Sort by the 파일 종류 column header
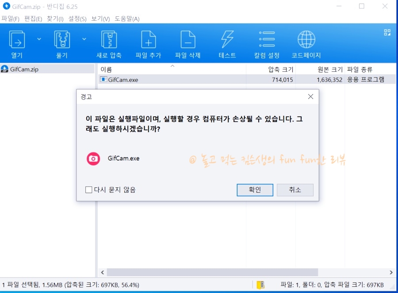This screenshot has height=293, width=398. point(370,69)
